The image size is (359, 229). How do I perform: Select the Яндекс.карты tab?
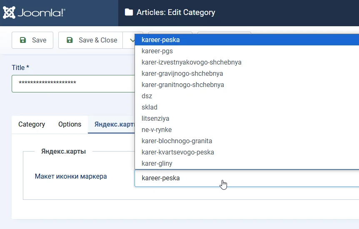112,124
